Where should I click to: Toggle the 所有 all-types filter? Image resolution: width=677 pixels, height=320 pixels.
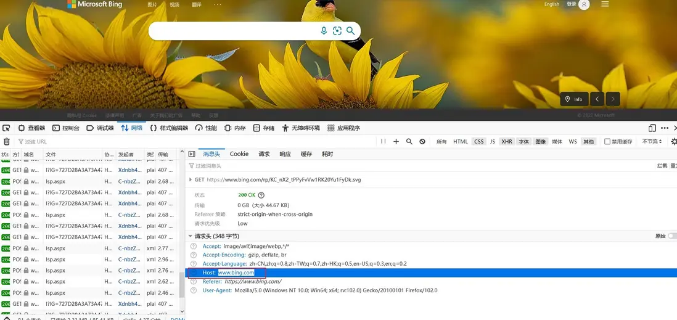[441, 142]
